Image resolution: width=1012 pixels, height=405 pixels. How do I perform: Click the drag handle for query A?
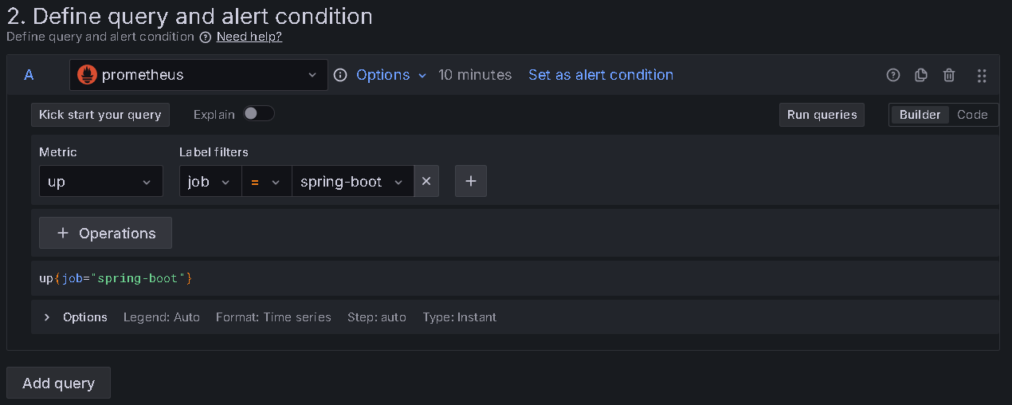tap(982, 75)
